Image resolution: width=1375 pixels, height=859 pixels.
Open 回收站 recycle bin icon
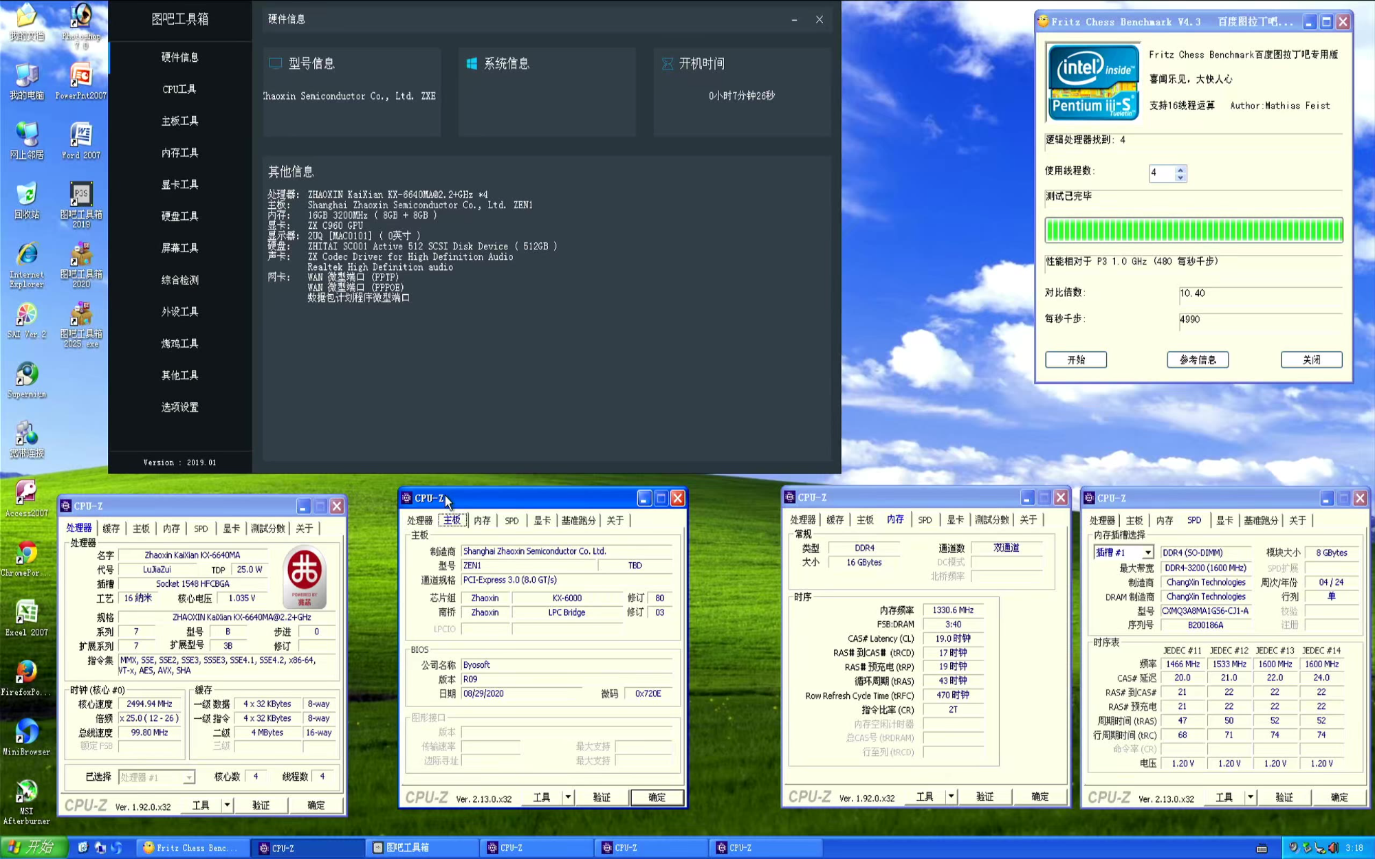pyautogui.click(x=27, y=201)
